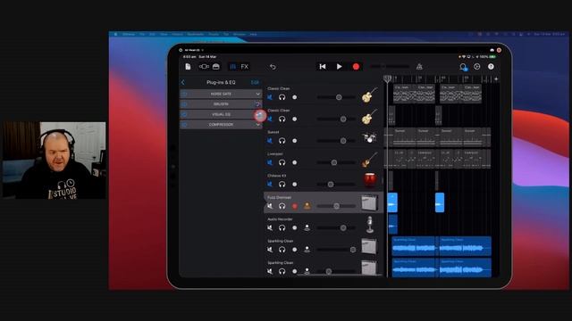The image size is (572, 321).
Task: Open the Fuzz Overdrive amp icon
Action: (369, 202)
